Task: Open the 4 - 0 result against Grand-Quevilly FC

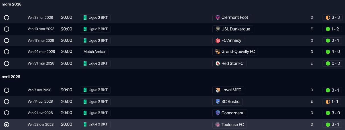Action: coord(332,52)
